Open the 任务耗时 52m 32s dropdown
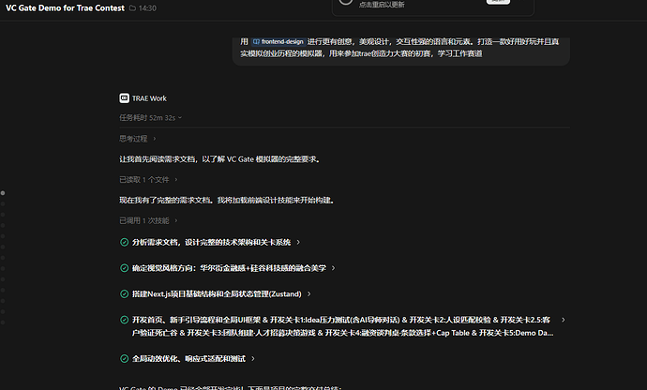This screenshot has width=647, height=390. (151, 118)
